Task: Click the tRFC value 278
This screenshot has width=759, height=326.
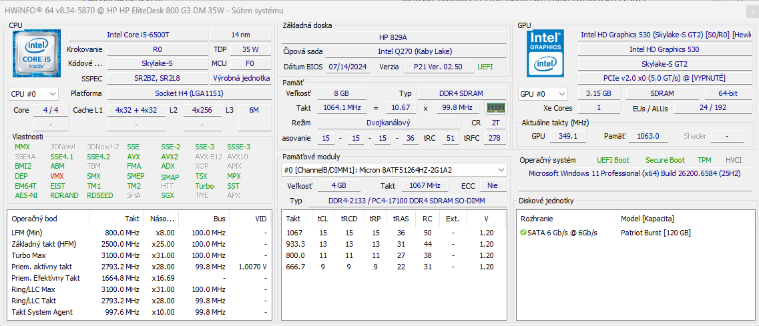Action: [x=496, y=138]
